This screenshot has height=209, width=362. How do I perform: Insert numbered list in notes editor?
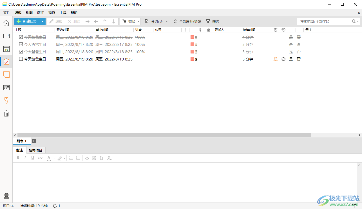78,158
